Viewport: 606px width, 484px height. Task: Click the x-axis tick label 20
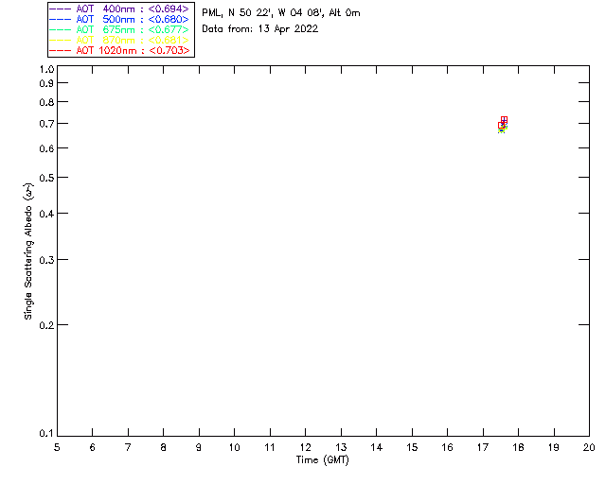(x=589, y=447)
